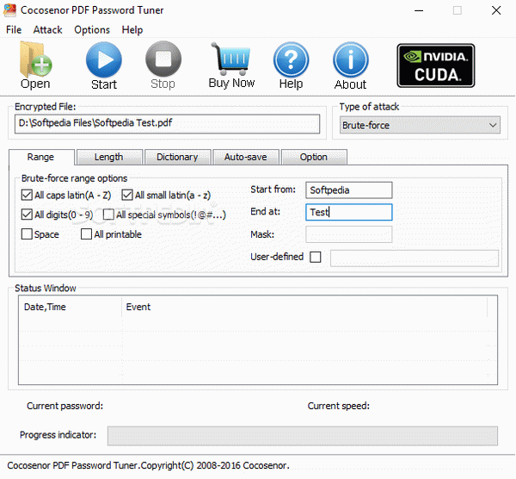Click the NVIDIA CUDA logo button
516x479 pixels.
coord(436,65)
